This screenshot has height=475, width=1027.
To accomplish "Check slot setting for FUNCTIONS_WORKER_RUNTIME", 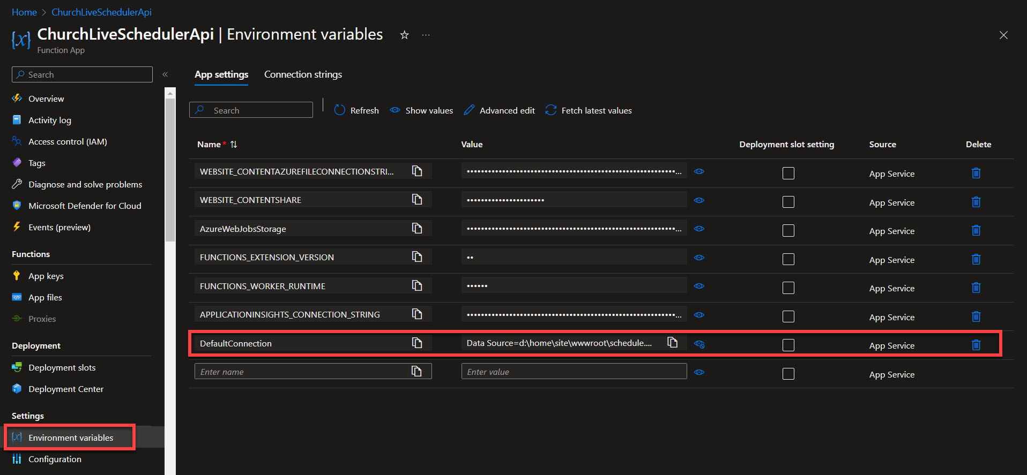I will [x=788, y=288].
